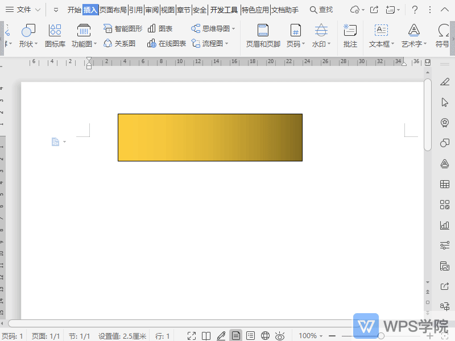Image resolution: width=455 pixels, height=341 pixels.
Task: Open the 文件 file menu
Action: [23, 10]
